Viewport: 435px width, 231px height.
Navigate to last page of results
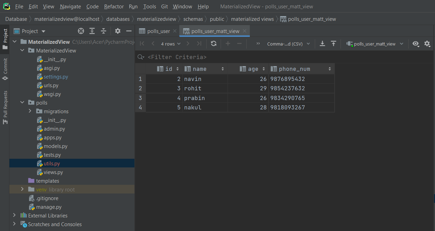(x=199, y=43)
